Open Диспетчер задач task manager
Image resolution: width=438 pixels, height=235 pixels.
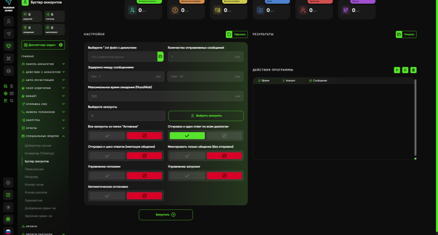43,45
